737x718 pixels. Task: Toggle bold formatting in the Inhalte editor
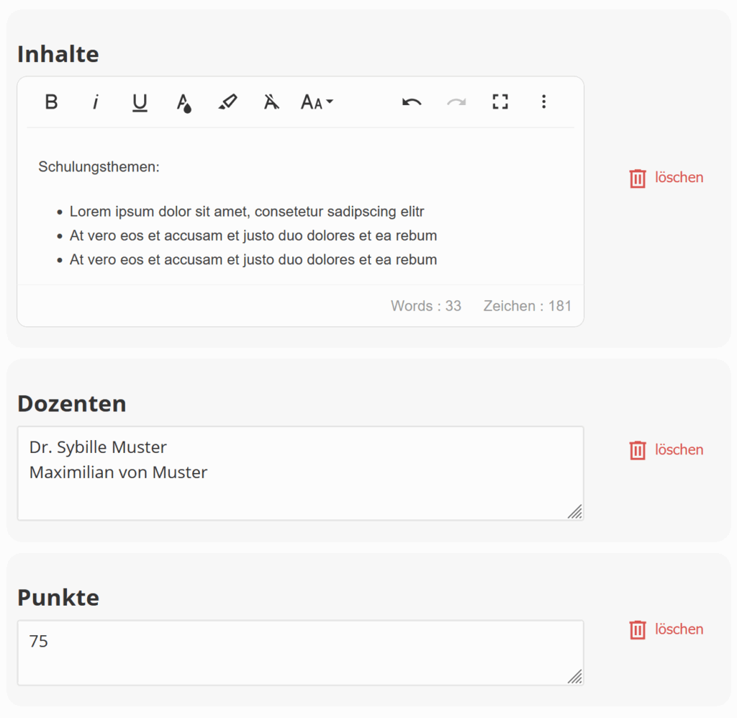[x=51, y=102]
